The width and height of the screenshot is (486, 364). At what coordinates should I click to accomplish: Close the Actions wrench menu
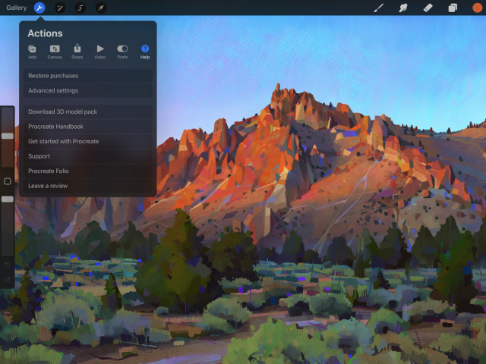click(39, 8)
